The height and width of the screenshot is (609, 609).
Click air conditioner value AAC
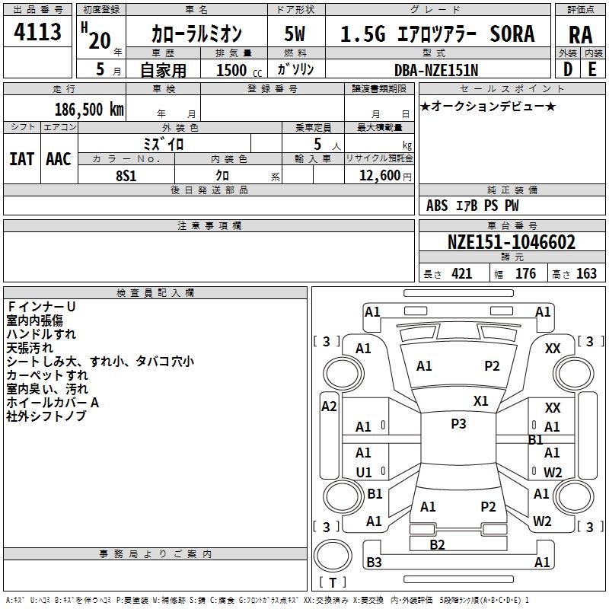[x=59, y=159]
